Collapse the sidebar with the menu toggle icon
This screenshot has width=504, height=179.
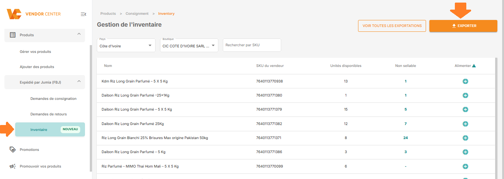[84, 14]
